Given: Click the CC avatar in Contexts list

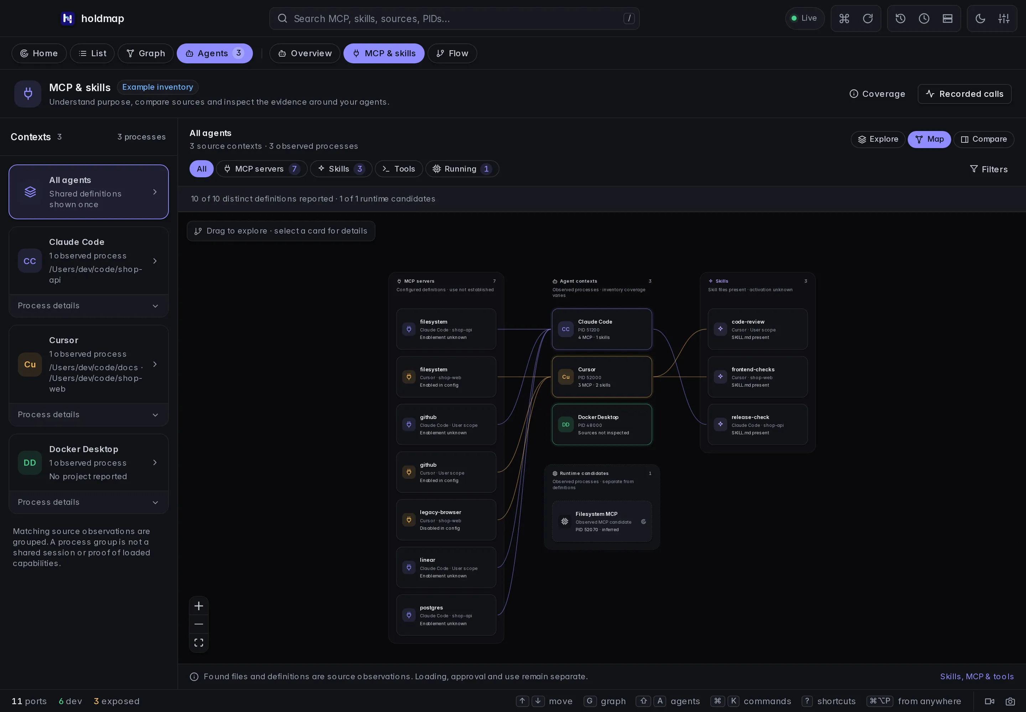Looking at the screenshot, I should (x=30, y=261).
